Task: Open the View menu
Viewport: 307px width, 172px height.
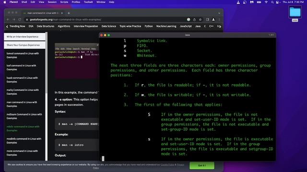Action: pos(41,2)
